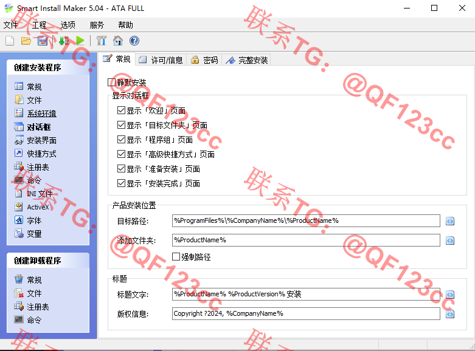
Task: Open the settings tools toolbar icon
Action: [101, 41]
